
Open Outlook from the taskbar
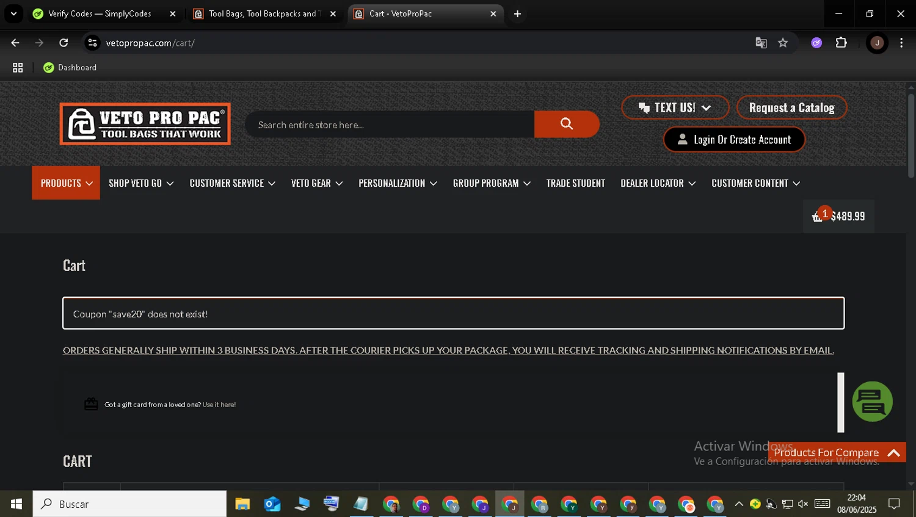coord(272,504)
